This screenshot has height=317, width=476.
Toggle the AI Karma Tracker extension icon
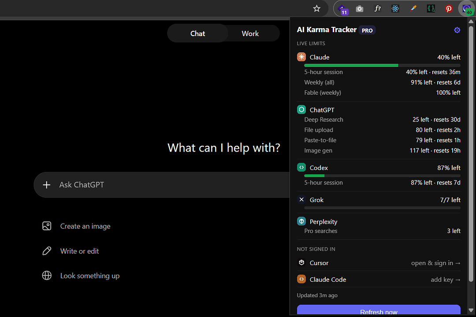(467, 9)
